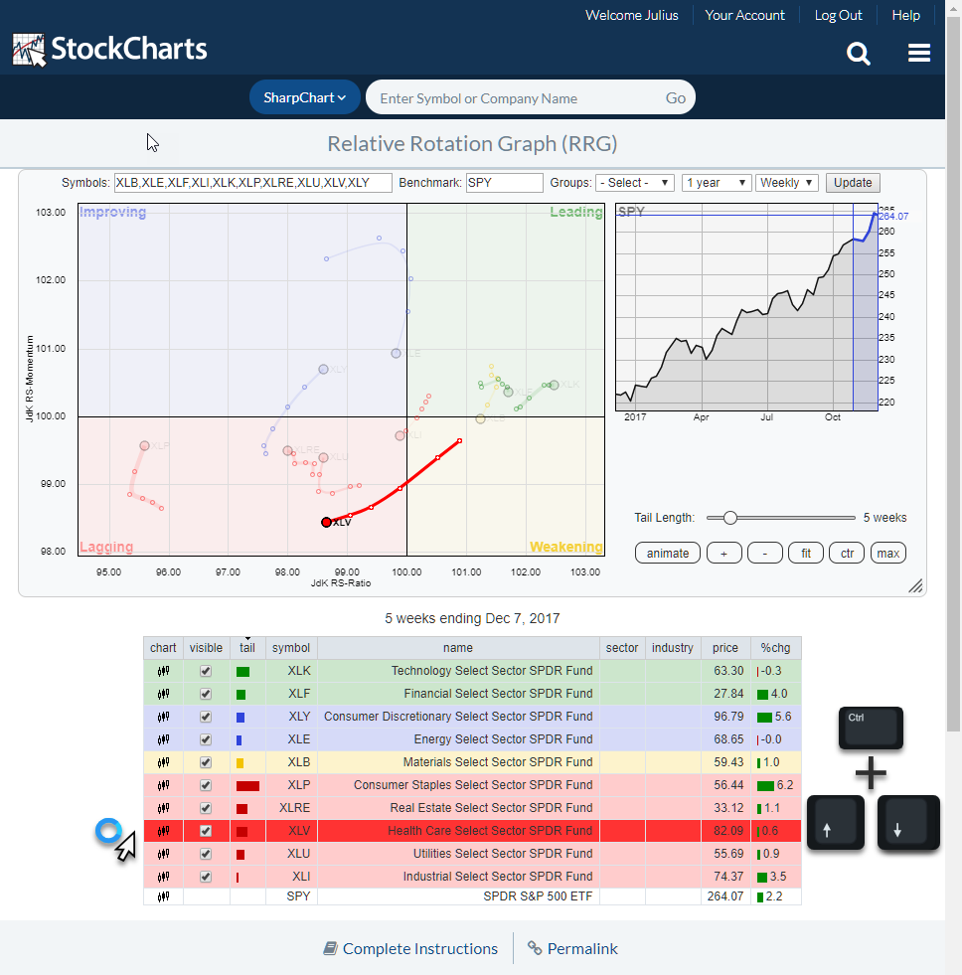The width and height of the screenshot is (962, 975).
Task: Hide XLU using its visible checkbox
Action: pyautogui.click(x=206, y=854)
